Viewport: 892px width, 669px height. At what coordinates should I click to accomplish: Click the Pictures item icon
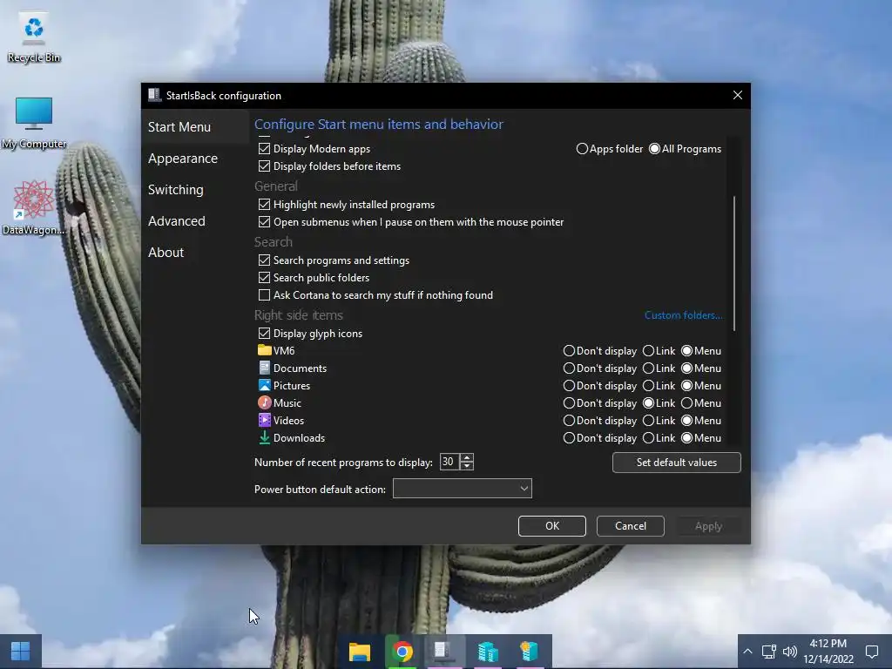tap(265, 385)
